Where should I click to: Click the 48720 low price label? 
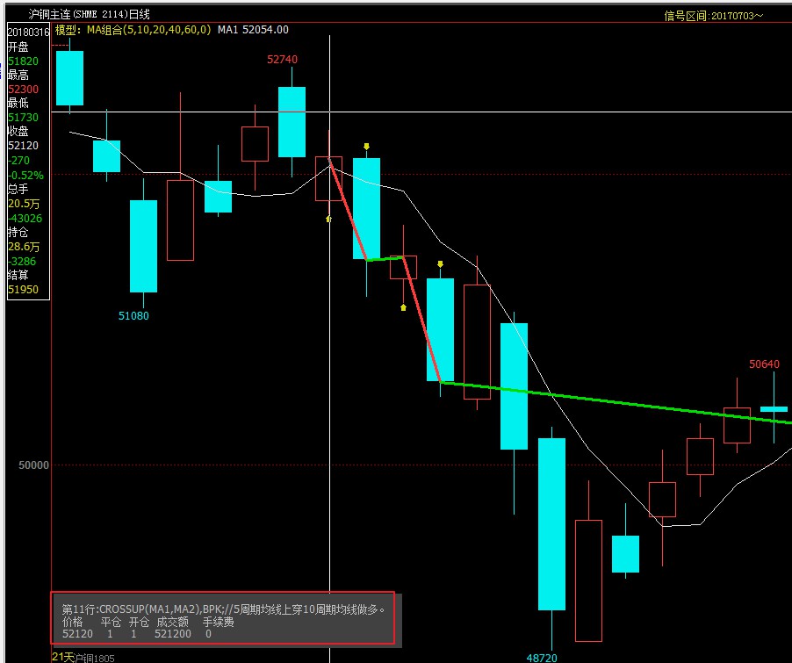(542, 658)
